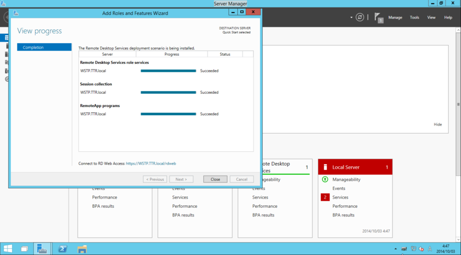Hide the welcome tile using Hide link
The height and width of the screenshot is (255, 461).
click(x=438, y=124)
